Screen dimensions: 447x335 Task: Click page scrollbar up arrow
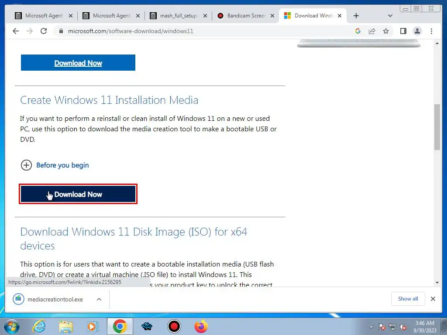point(437,43)
